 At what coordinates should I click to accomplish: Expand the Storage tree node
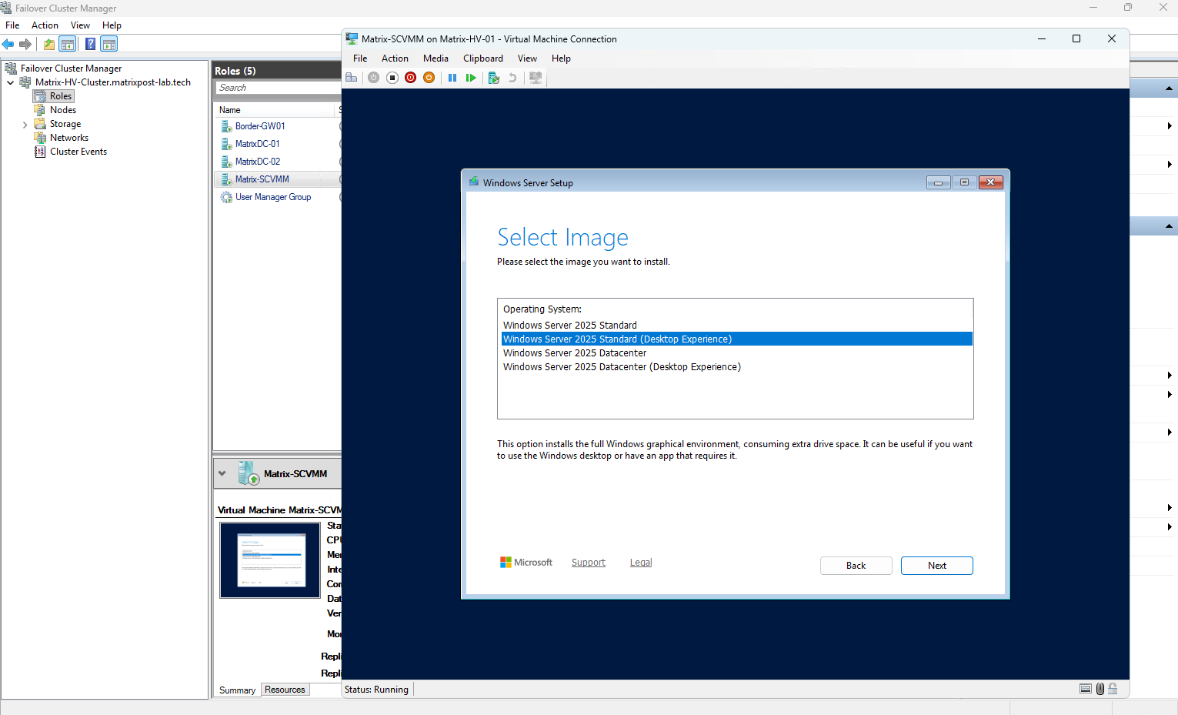25,124
